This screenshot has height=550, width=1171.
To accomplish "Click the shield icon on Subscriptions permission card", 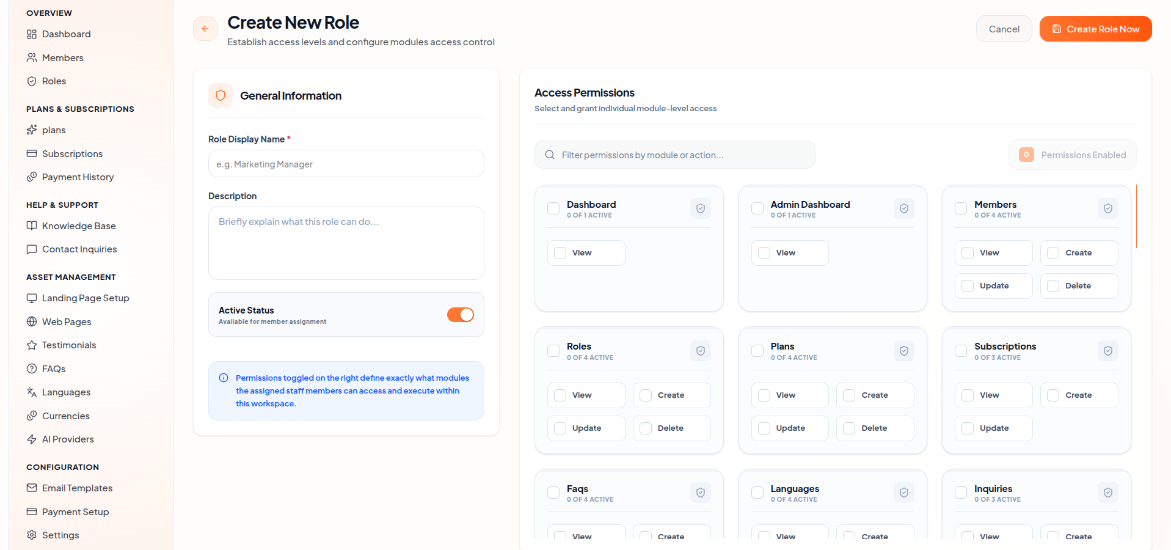I will (1108, 351).
